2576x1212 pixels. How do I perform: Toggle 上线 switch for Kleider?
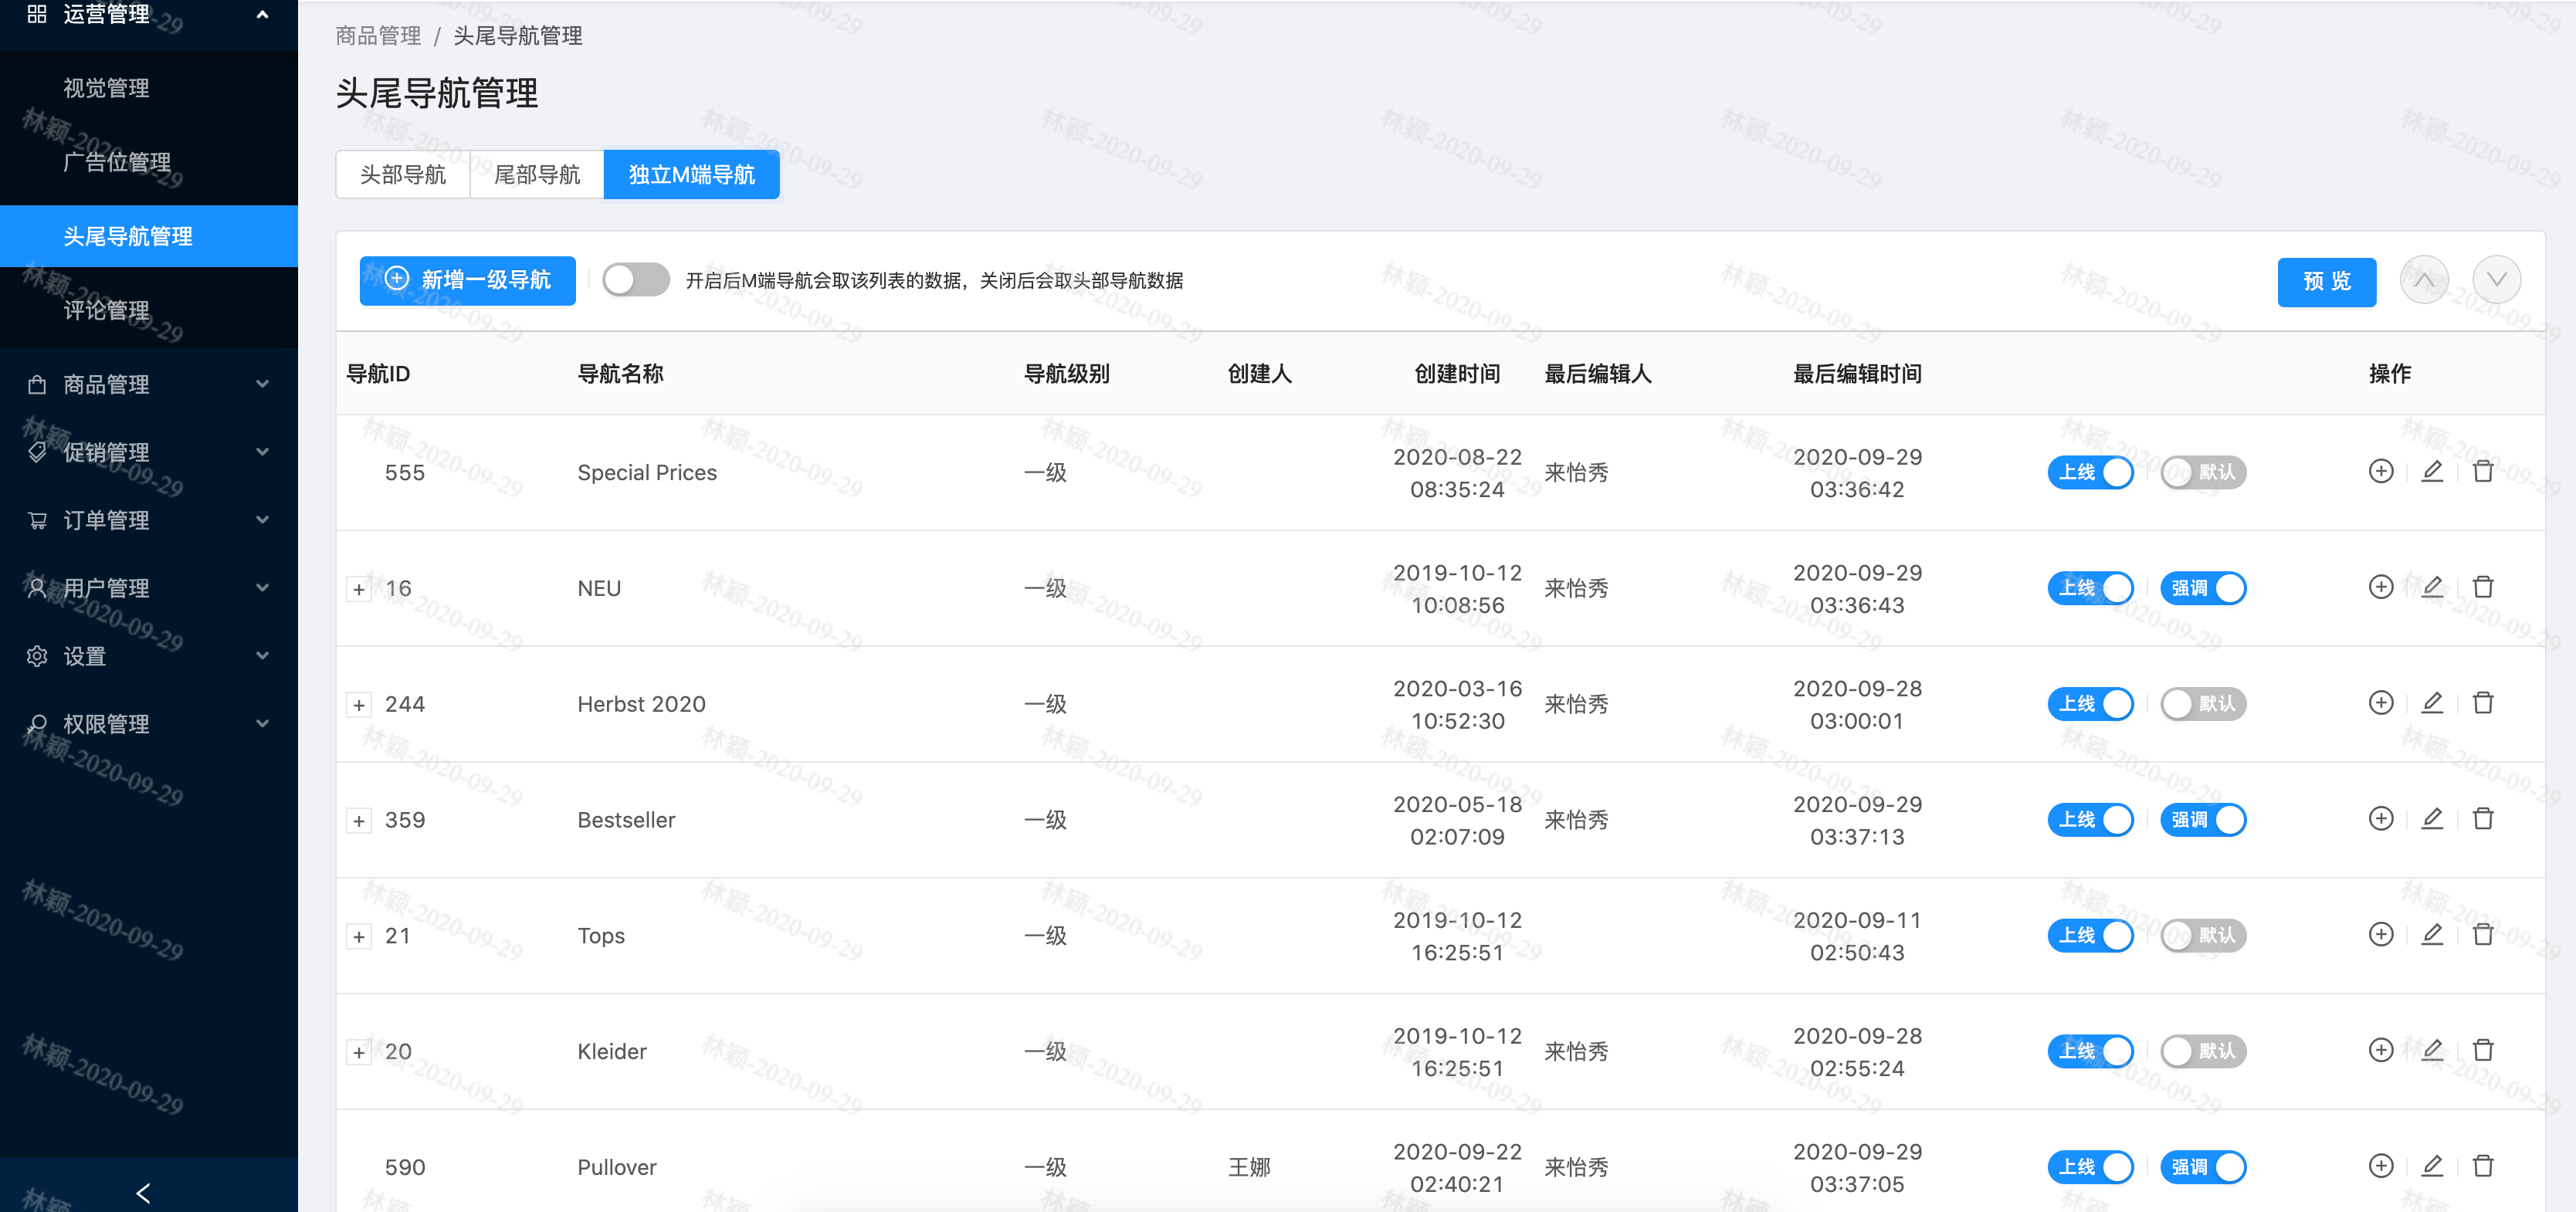[x=2090, y=1051]
